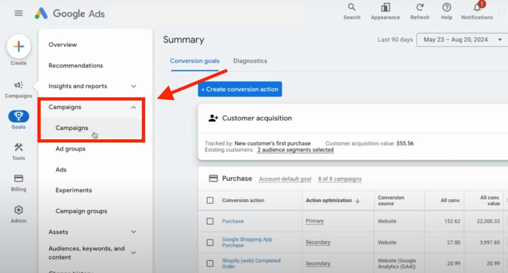This screenshot has height=273, width=508.
Task: Click the Conversion action column header
Action: pos(243,201)
